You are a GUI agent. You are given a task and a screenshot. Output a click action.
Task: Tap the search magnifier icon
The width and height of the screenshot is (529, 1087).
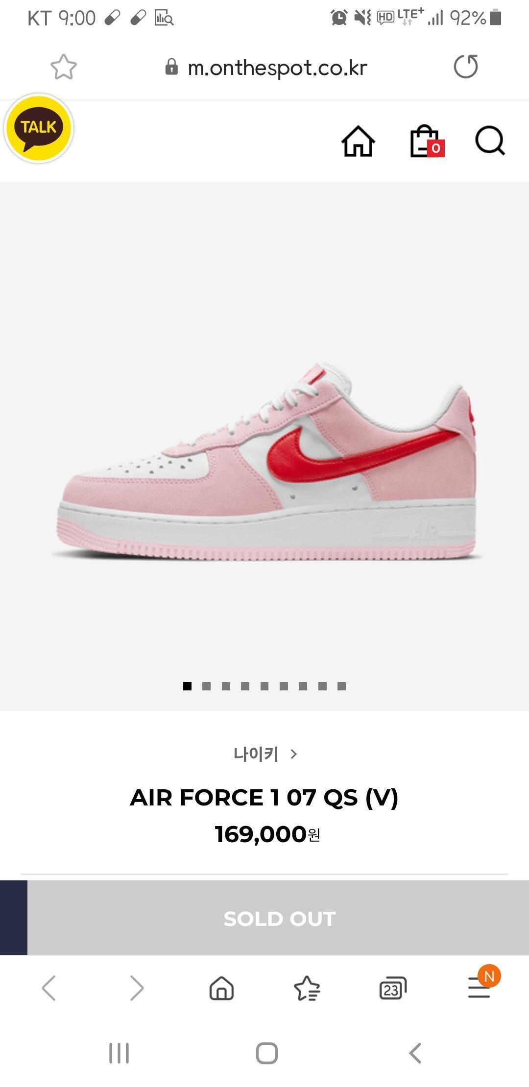[x=490, y=141]
